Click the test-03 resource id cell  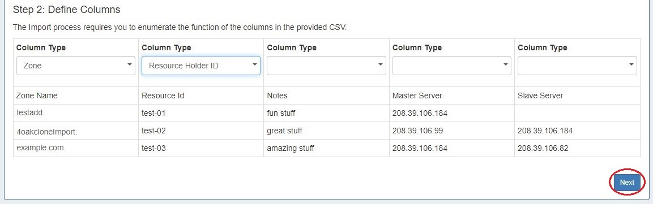tap(201, 148)
